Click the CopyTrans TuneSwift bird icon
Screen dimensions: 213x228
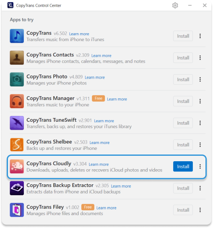point(17,123)
